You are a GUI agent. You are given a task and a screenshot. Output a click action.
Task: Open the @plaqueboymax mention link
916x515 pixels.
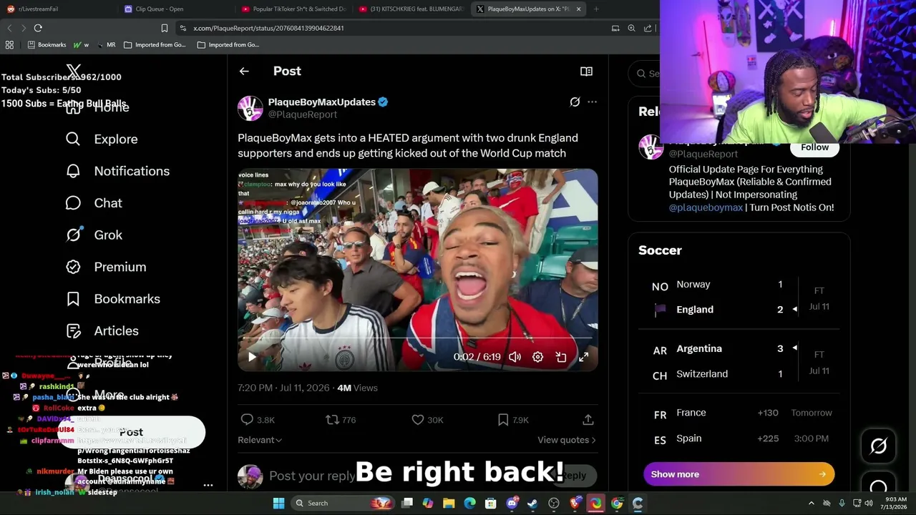coord(706,207)
